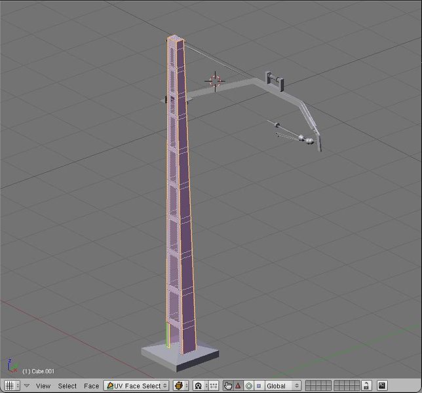Click the 3D cursor crosshair in viewport

(214, 81)
